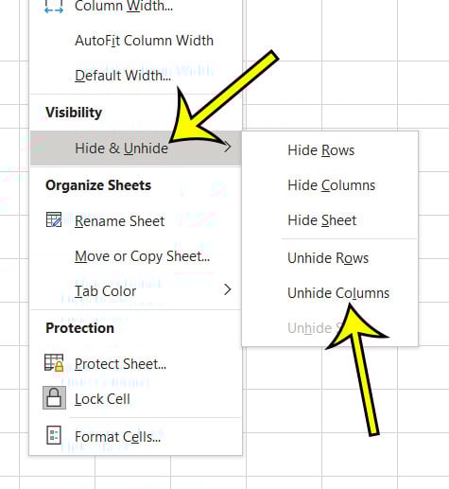The height and width of the screenshot is (489, 449).
Task: Click the Rename Sheet table-pencil icon
Action: point(54,220)
